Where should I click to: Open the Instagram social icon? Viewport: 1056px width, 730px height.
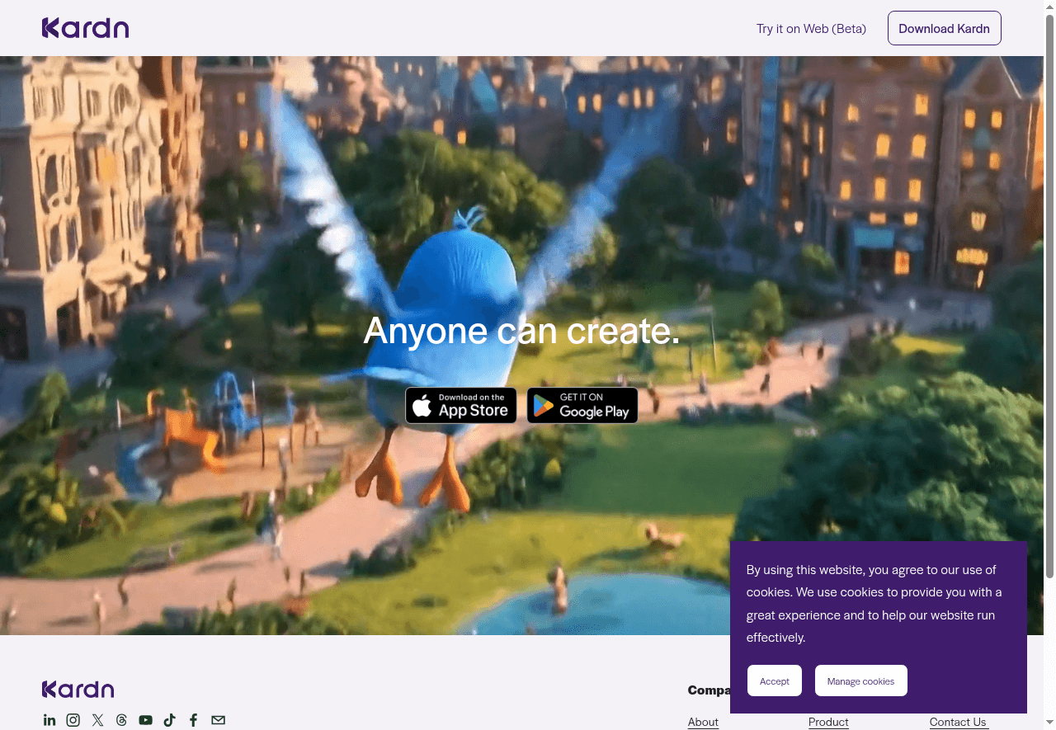[73, 720]
